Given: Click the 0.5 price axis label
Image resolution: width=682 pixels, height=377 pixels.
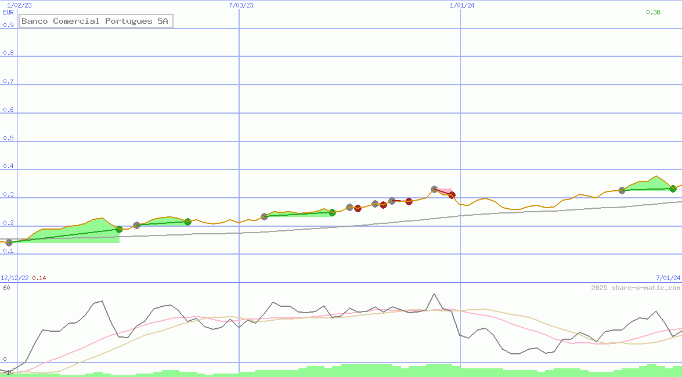Looking at the screenshot, I should (x=8, y=139).
